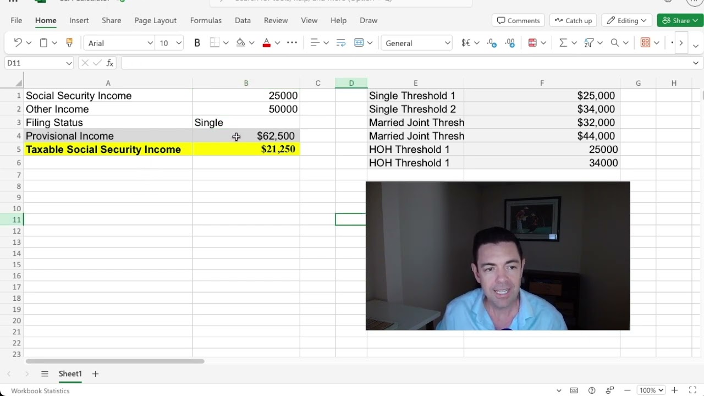This screenshot has width=704, height=396.
Task: Click the zoom out minus button
Action: tap(629, 391)
